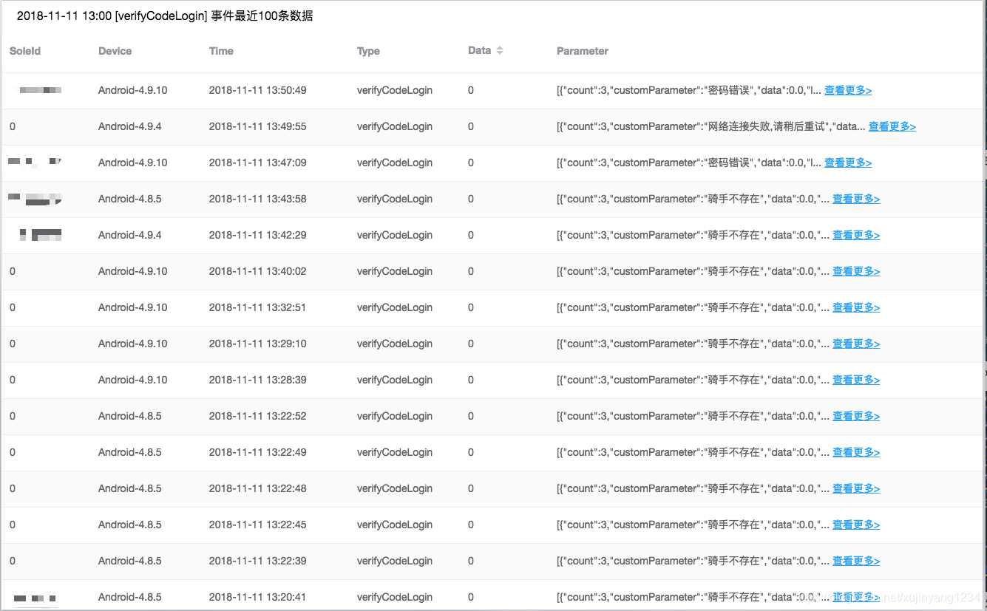The image size is (987, 611).
Task: Select the time cell 2018-11-11 13:40:02
Action: 257,271
